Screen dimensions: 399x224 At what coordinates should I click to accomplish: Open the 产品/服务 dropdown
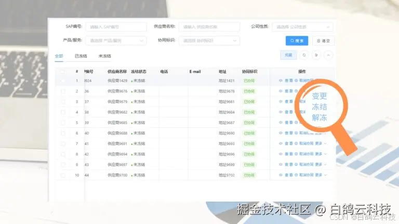coord(116,40)
